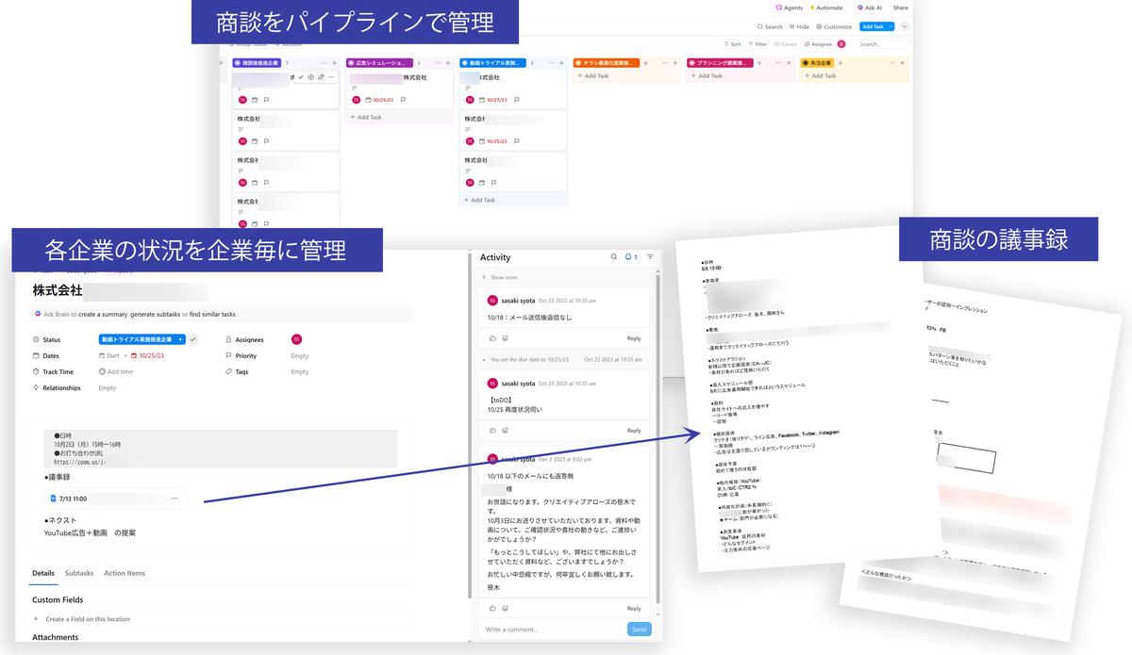
Task: Like the 【toDO】 comment with thumbs up
Action: coord(493,430)
